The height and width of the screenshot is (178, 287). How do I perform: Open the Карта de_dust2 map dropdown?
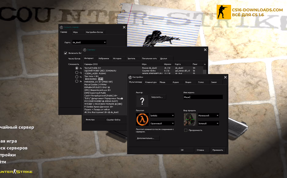point(89,42)
